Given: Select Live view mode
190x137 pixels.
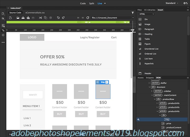Looking at the screenshot, I should (x=100, y=3).
